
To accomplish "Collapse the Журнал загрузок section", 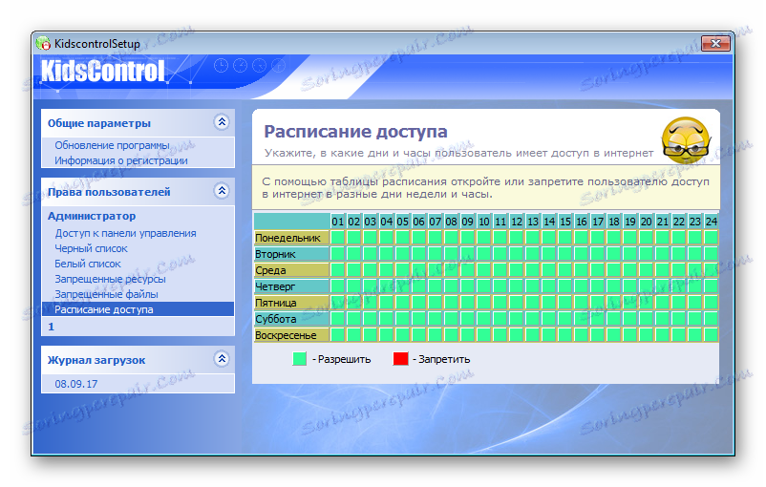I will point(222,359).
